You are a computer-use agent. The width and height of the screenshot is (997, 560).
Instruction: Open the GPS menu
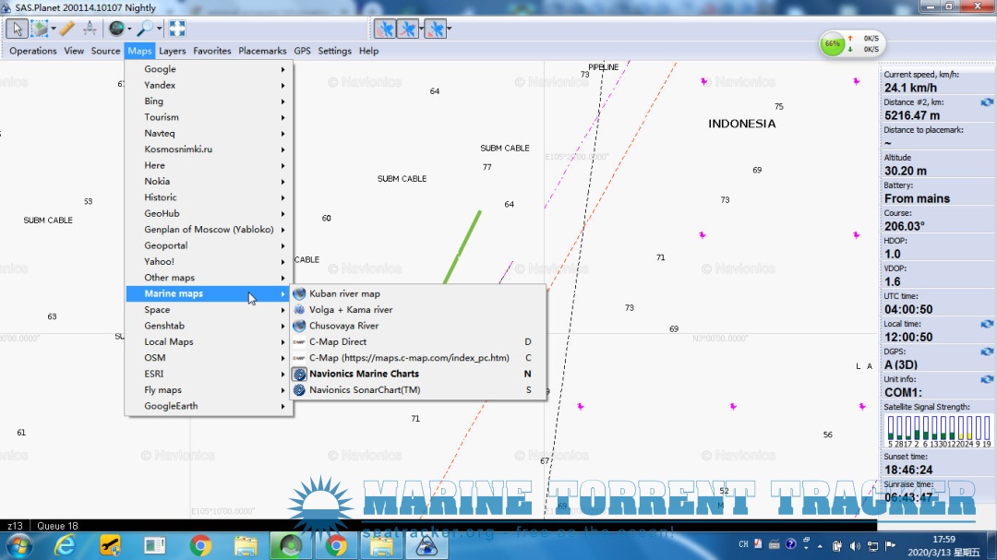tap(302, 51)
